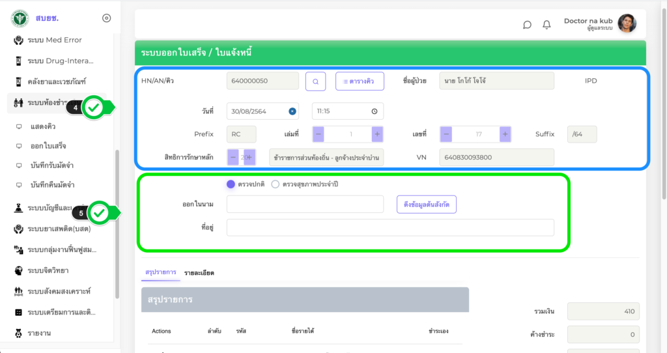Click the ที่อยู่ address input field
This screenshot has height=353, width=667.
[390, 227]
